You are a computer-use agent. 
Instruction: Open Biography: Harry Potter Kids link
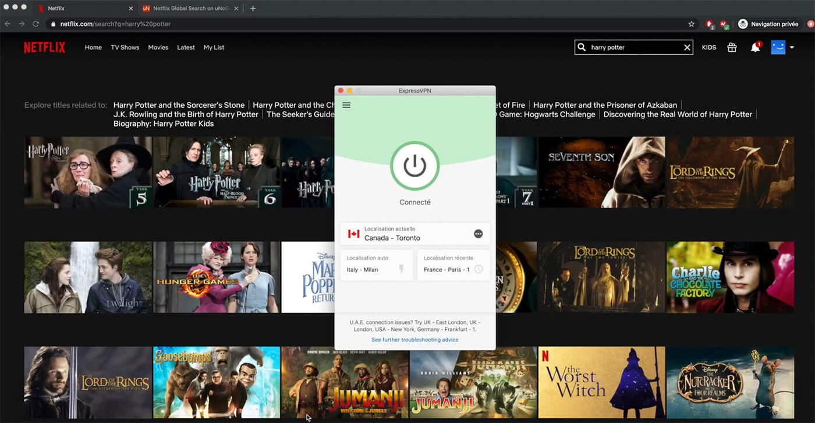[x=164, y=124]
